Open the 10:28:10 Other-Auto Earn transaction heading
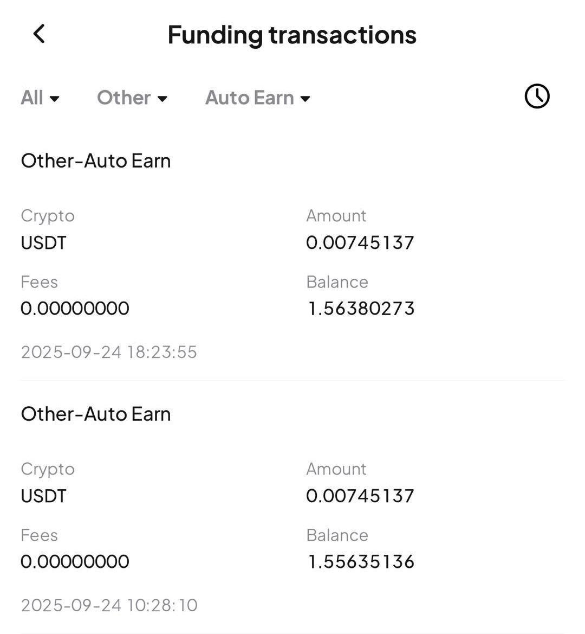The image size is (585, 634). click(96, 414)
